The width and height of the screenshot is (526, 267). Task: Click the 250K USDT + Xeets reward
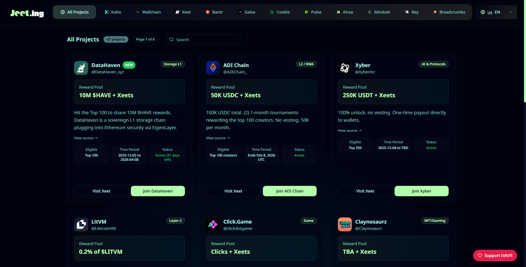point(369,95)
